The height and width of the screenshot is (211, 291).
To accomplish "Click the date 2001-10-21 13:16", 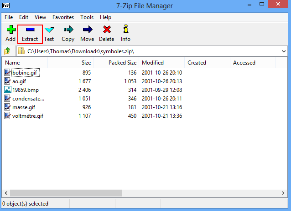I will pos(162,107).
